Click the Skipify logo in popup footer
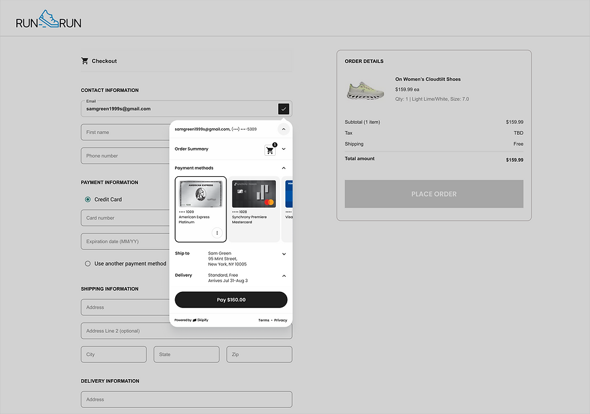The height and width of the screenshot is (414, 590). (200, 320)
